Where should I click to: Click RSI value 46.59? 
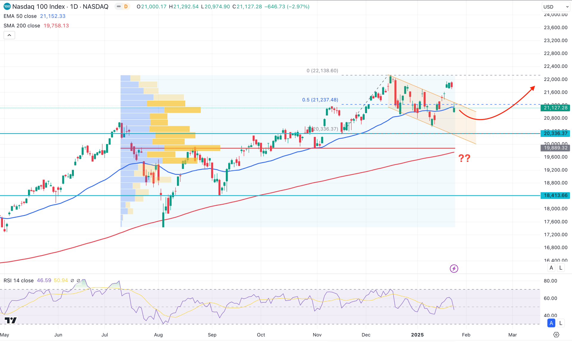click(x=44, y=280)
